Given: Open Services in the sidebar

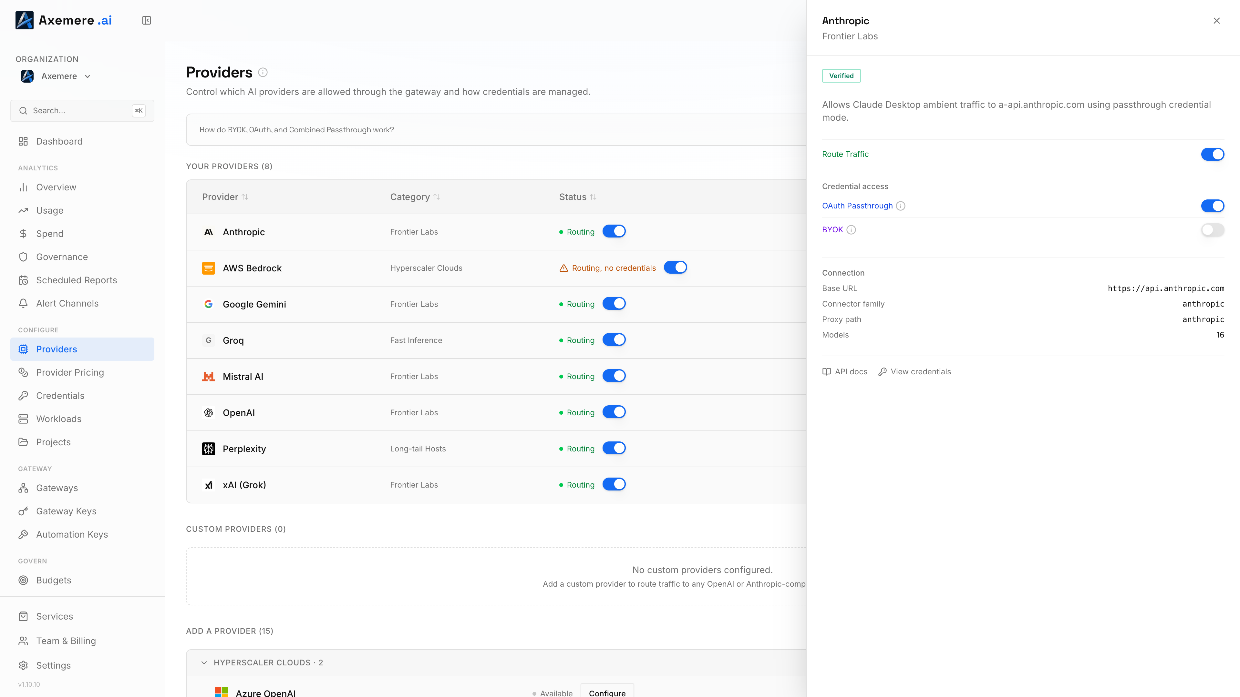Looking at the screenshot, I should (x=82, y=617).
